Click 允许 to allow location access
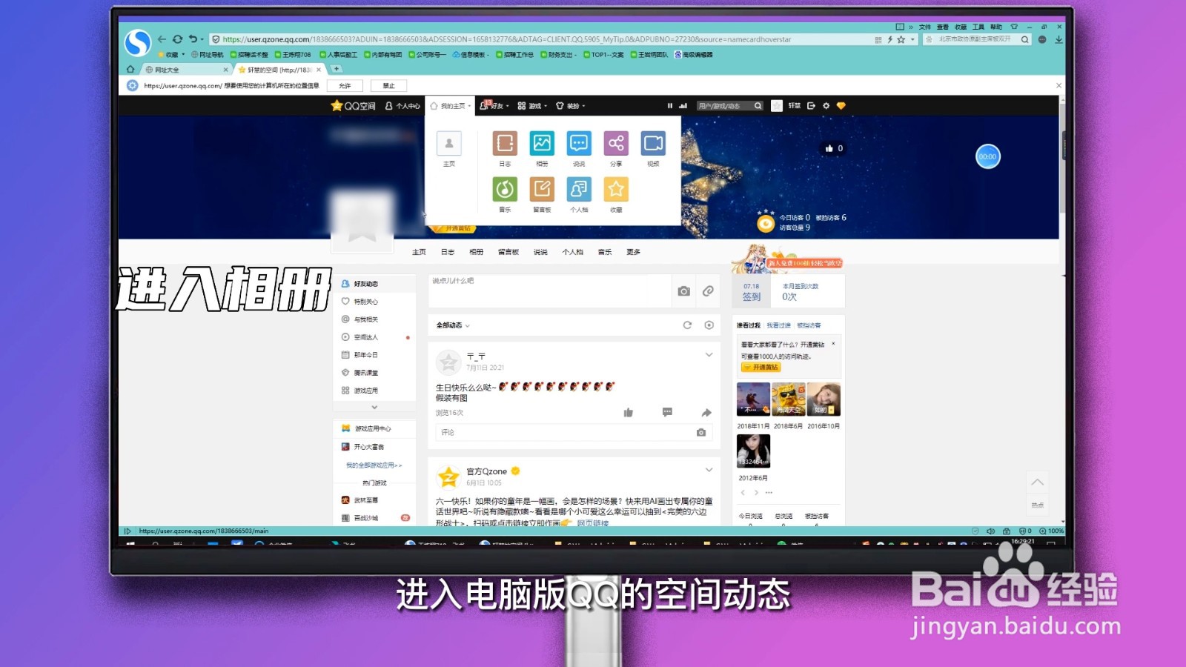The height and width of the screenshot is (667, 1186). click(345, 85)
